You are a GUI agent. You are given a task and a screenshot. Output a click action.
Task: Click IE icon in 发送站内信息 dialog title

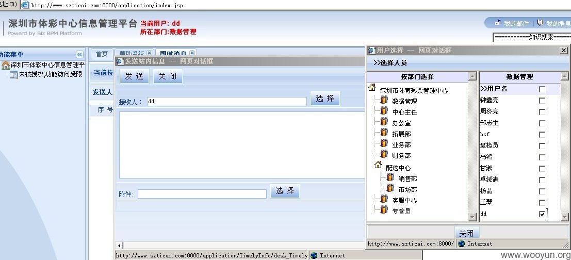[120, 61]
